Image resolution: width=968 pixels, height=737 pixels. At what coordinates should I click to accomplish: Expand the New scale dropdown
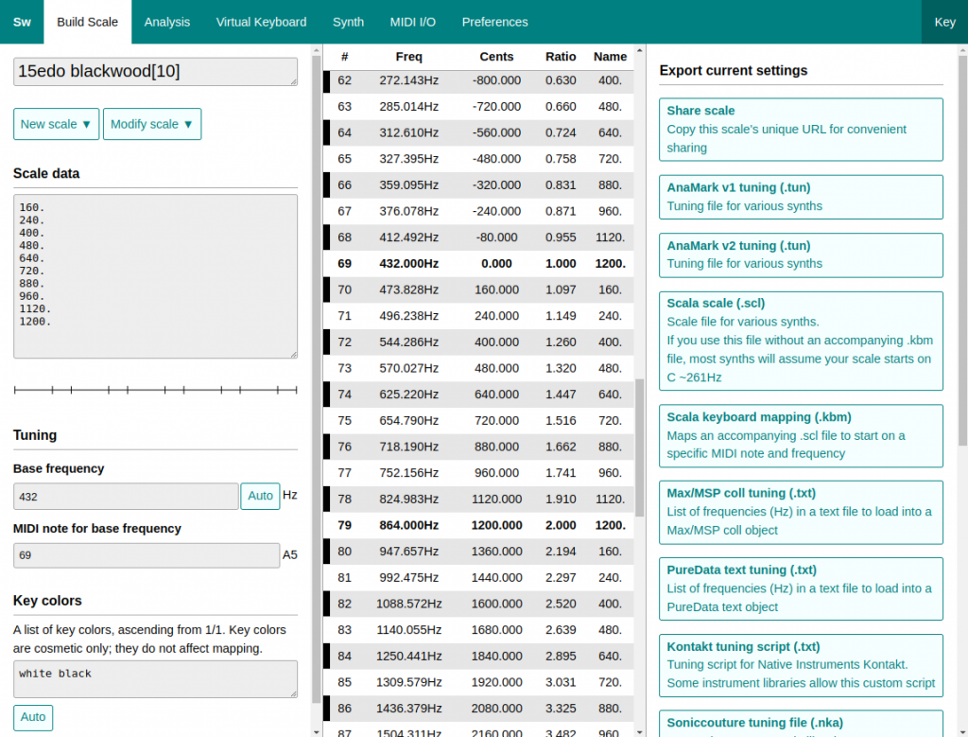click(x=56, y=124)
